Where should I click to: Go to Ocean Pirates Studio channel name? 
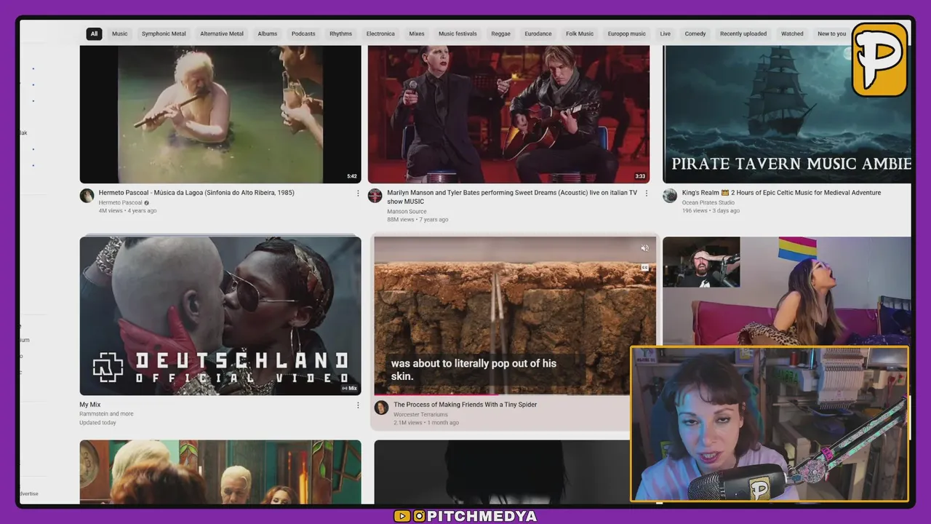[708, 202]
